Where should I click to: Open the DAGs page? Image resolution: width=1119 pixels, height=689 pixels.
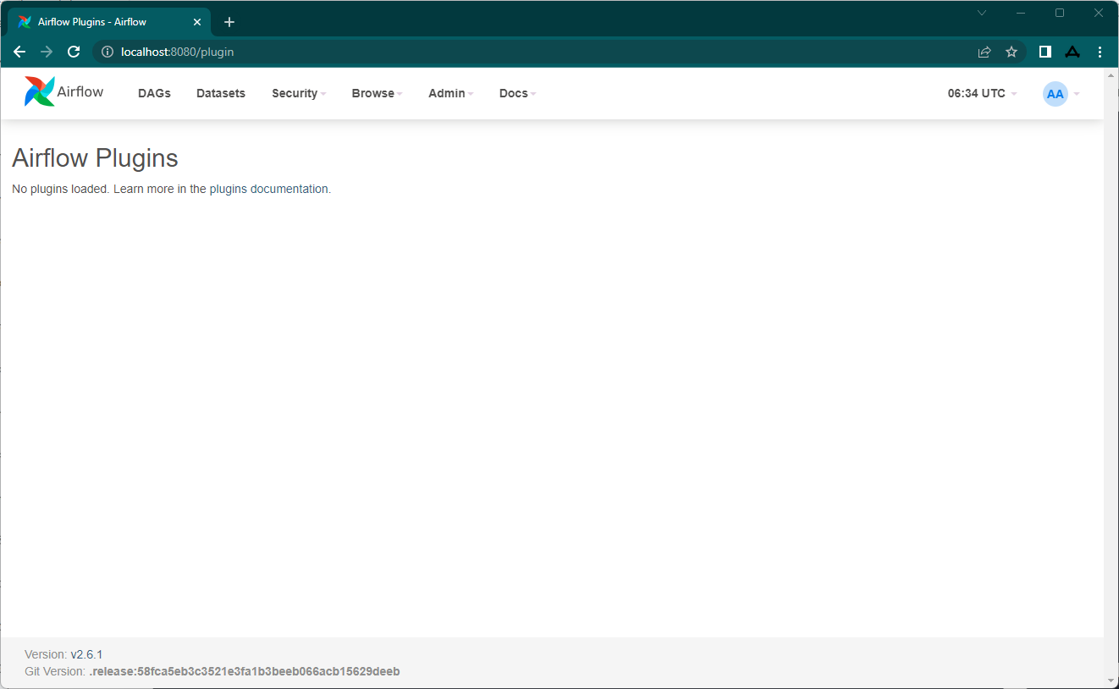(x=154, y=93)
